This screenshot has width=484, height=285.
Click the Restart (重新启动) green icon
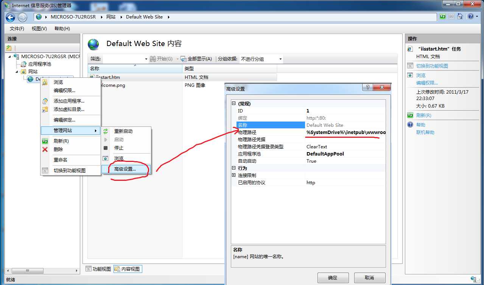(106, 131)
